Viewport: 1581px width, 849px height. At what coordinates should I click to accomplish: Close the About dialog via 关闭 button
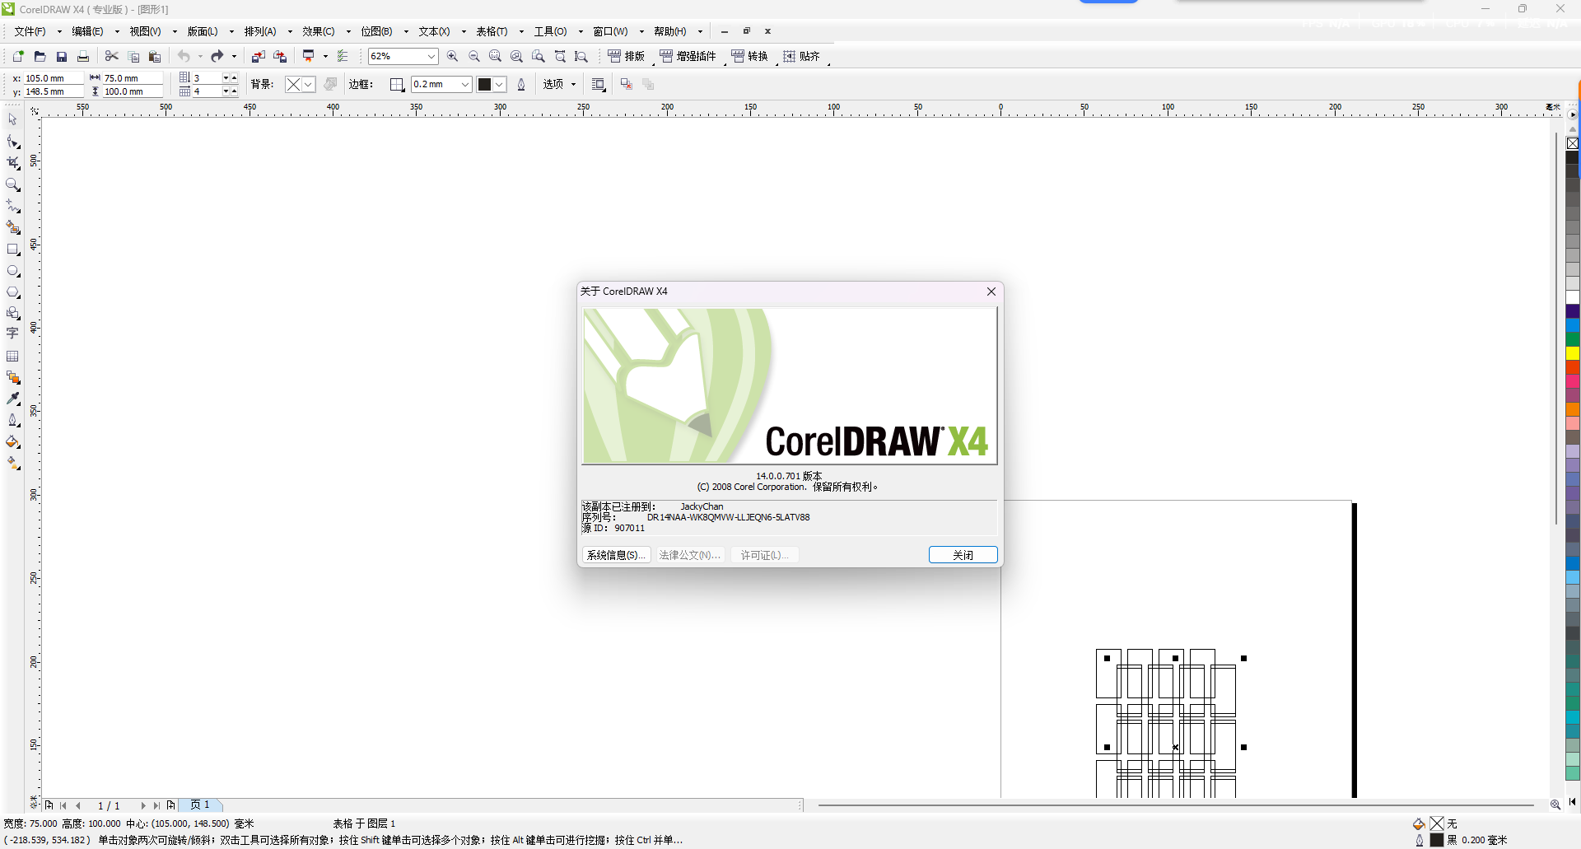(962, 554)
